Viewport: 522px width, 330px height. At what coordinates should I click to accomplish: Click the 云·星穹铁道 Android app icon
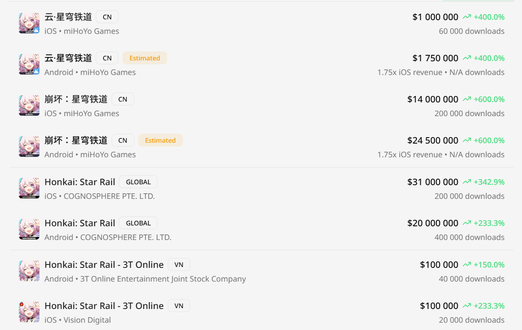pos(29,64)
